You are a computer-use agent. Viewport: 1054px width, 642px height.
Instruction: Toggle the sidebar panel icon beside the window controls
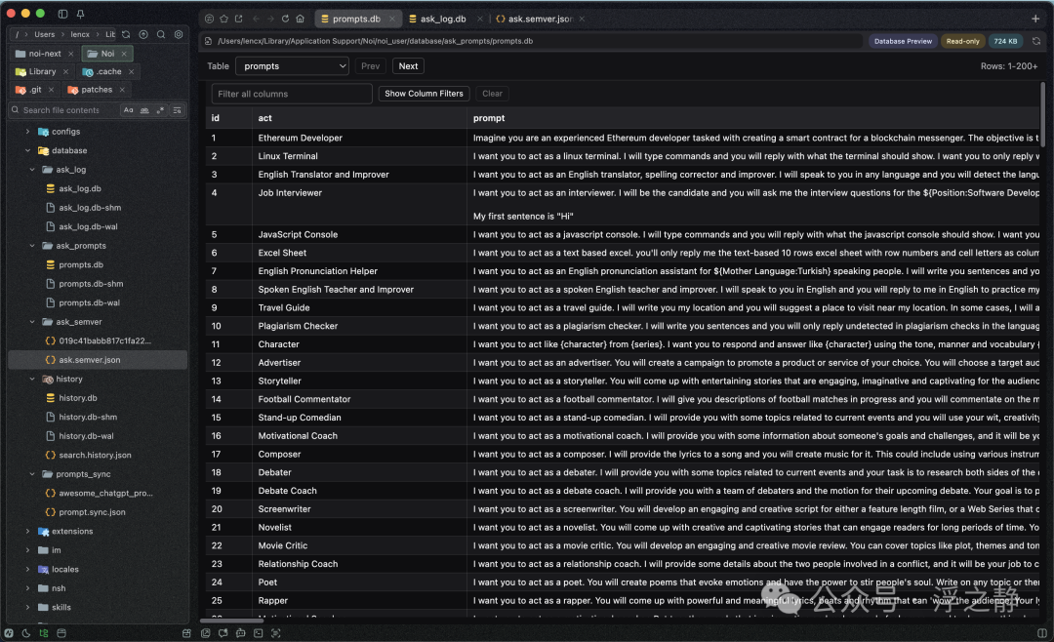62,14
